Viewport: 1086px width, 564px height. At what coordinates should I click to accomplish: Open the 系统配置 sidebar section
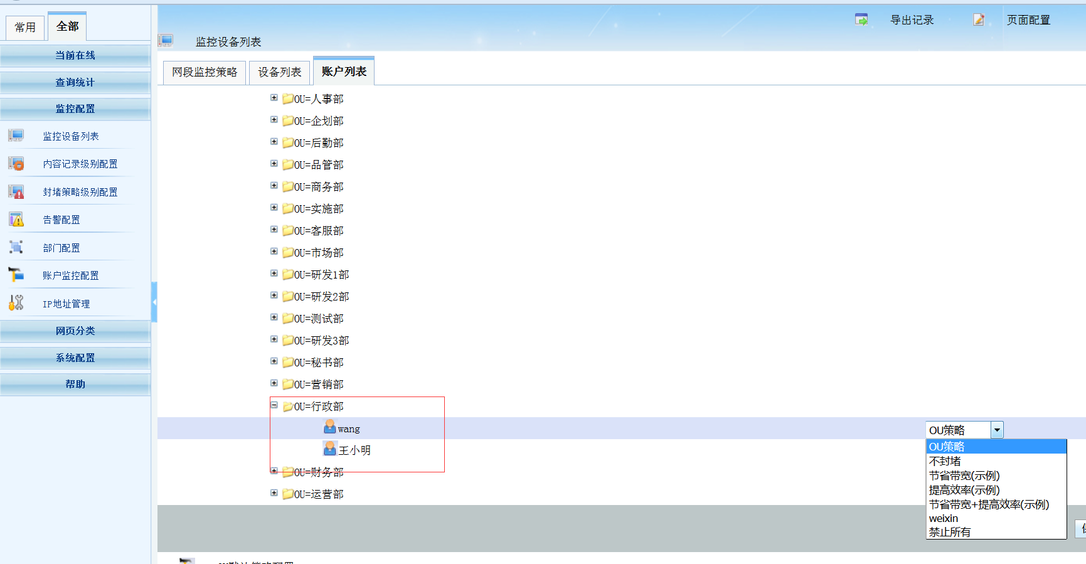[x=75, y=358]
